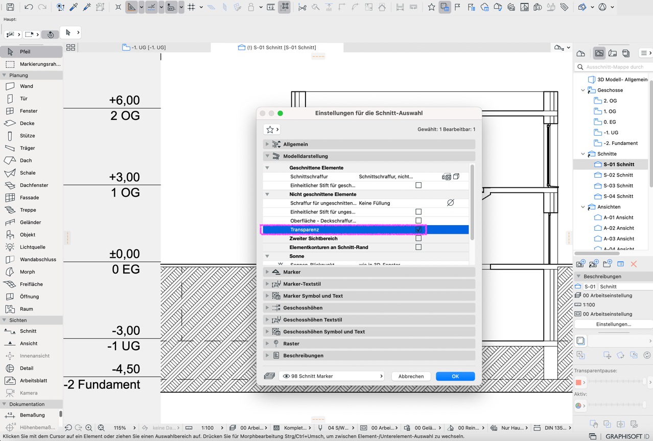The height and width of the screenshot is (441, 653).
Task: Select the Dach tool
Action: click(x=31, y=160)
